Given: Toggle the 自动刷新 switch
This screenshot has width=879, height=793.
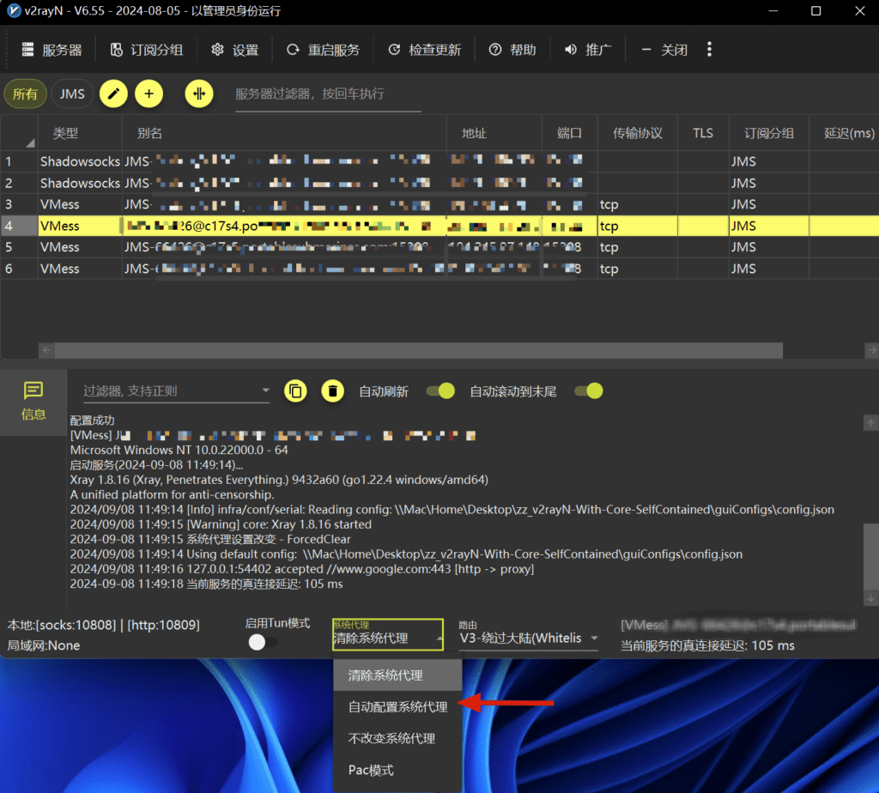Looking at the screenshot, I should click(440, 391).
